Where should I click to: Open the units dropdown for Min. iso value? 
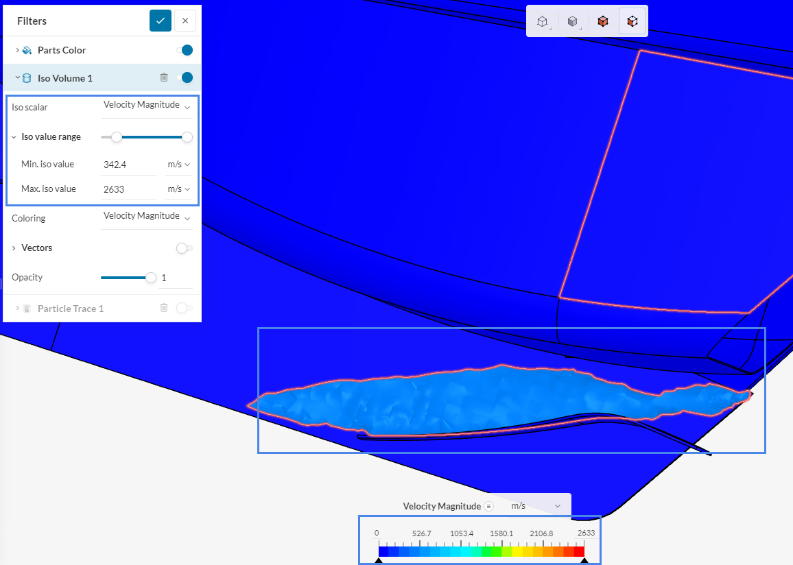pos(178,164)
